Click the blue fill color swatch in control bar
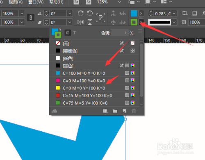Screen dimensions: 205x160 [134, 14]
